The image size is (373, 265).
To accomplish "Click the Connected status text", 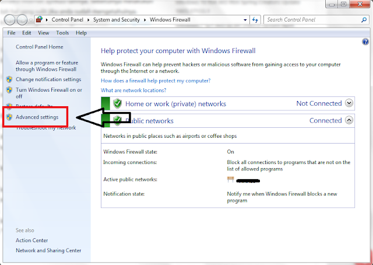I will point(325,121).
